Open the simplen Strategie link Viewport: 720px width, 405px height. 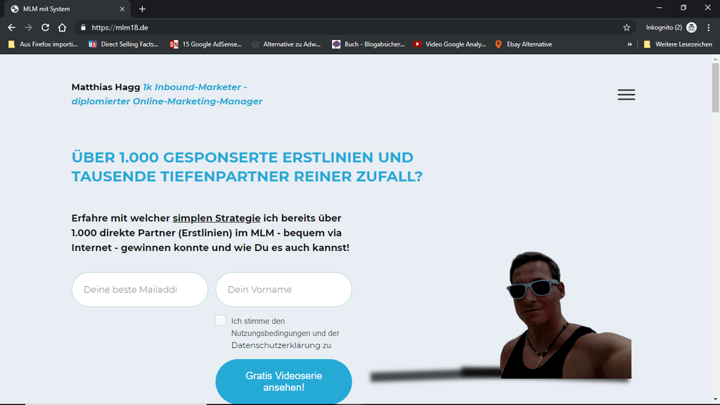217,218
